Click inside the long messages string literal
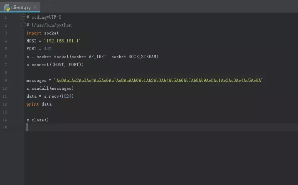The width and height of the screenshot is (298, 185). click(158, 80)
